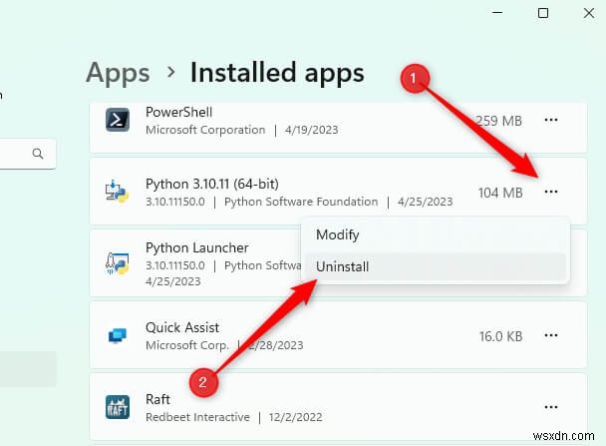Focus the settings search field
This screenshot has width=606, height=446.
[x=28, y=154]
